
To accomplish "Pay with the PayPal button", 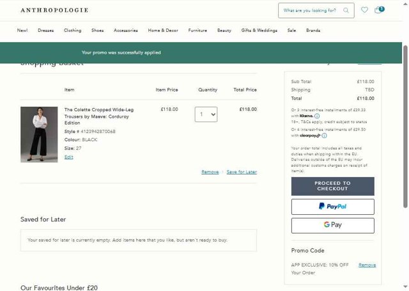I will (x=332, y=207).
